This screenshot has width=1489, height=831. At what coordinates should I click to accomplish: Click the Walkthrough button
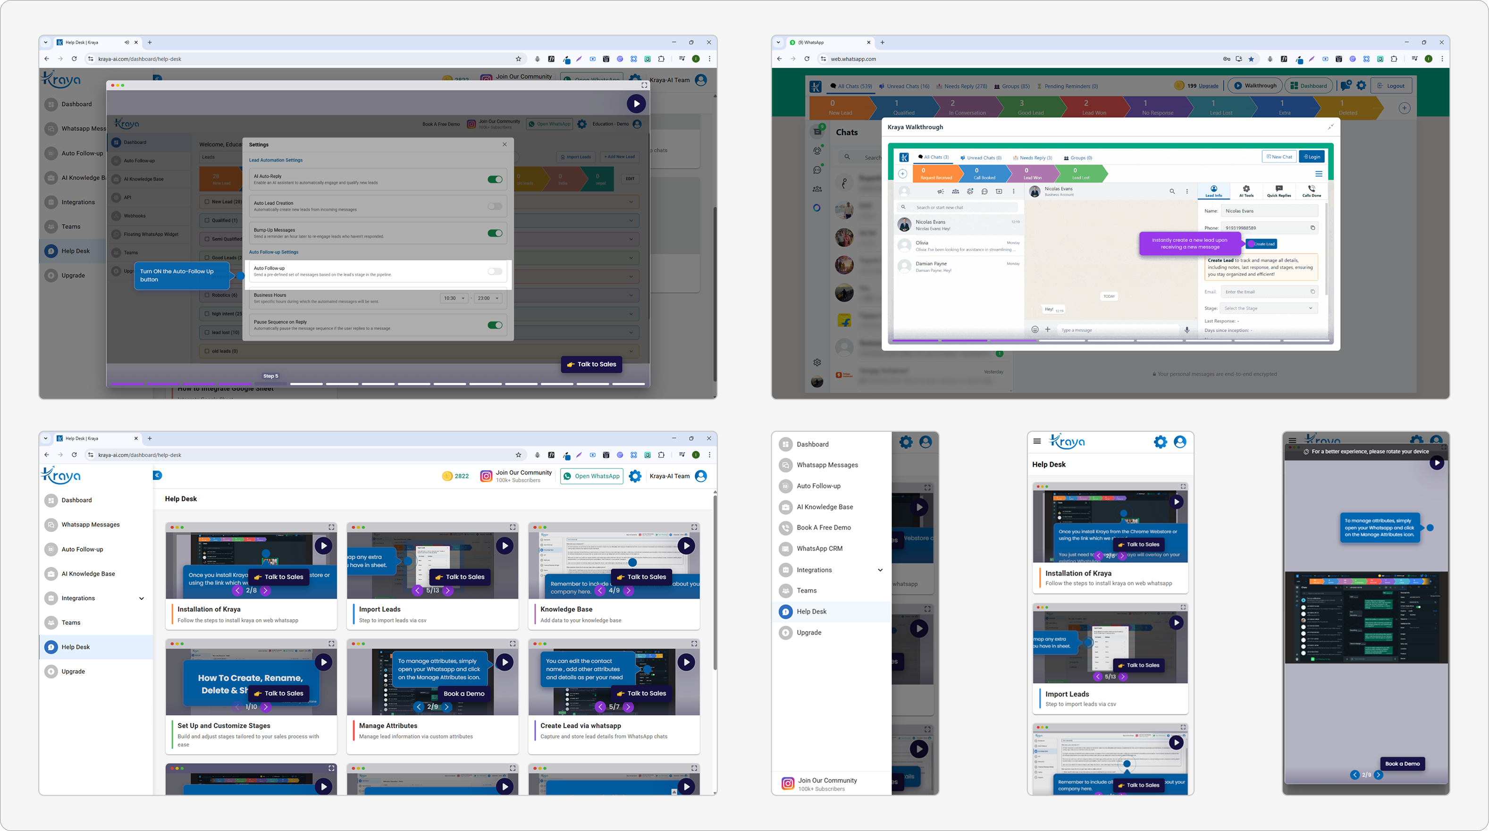click(1255, 85)
